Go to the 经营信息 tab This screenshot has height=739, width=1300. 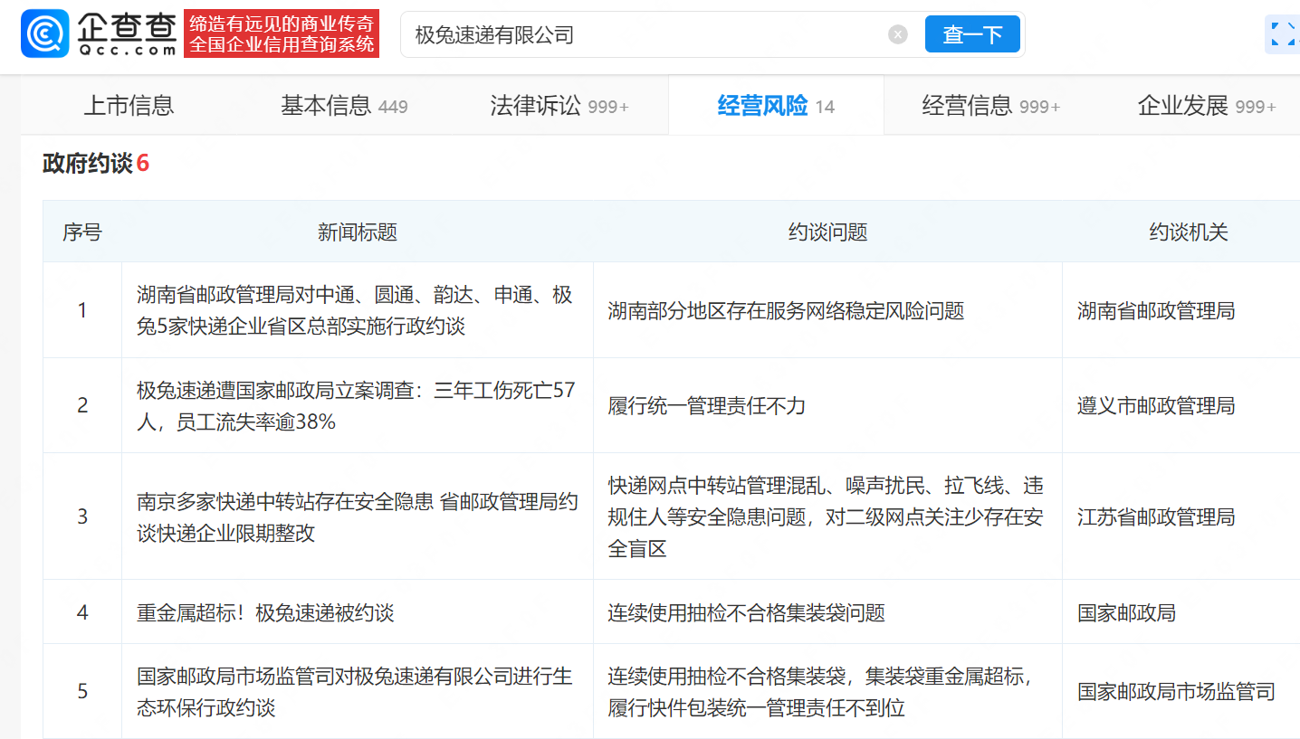991,106
